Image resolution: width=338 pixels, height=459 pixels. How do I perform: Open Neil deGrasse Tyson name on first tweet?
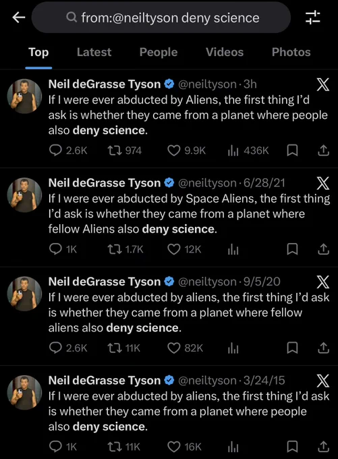click(105, 84)
